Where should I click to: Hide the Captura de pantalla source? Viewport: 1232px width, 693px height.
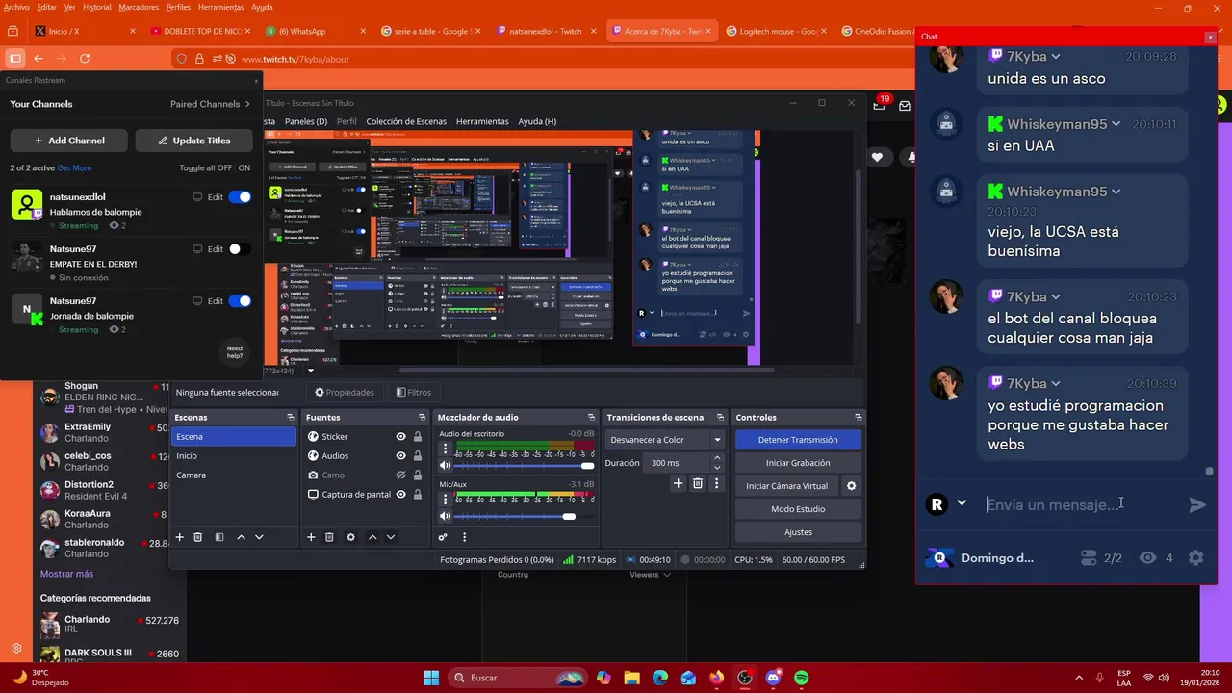click(400, 495)
